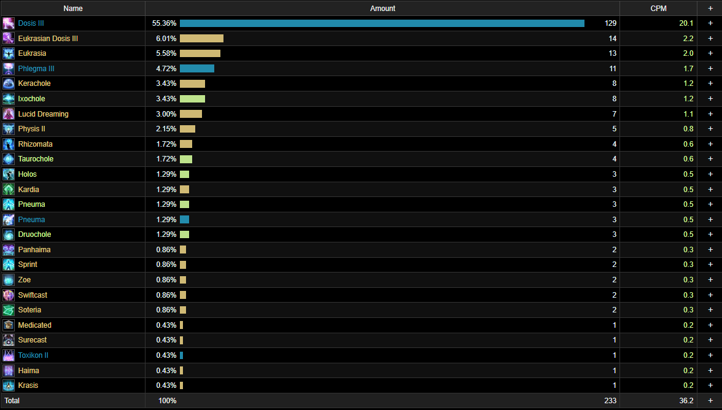Sort table by Name column header
Viewport: 722px width, 410px height.
(x=72, y=8)
